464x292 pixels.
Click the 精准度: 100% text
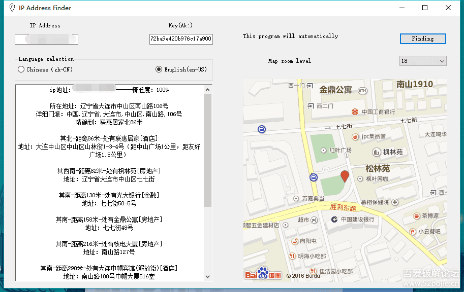[150, 90]
